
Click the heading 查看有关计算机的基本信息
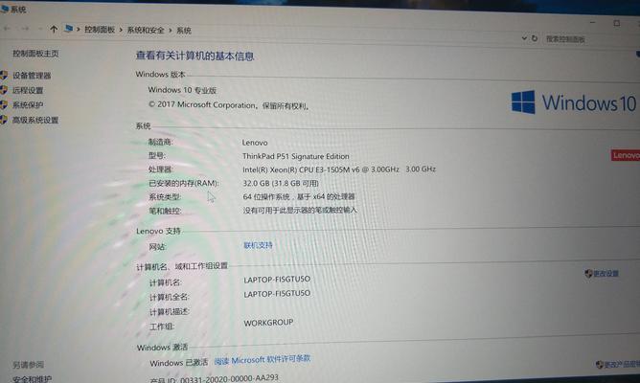(x=194, y=56)
